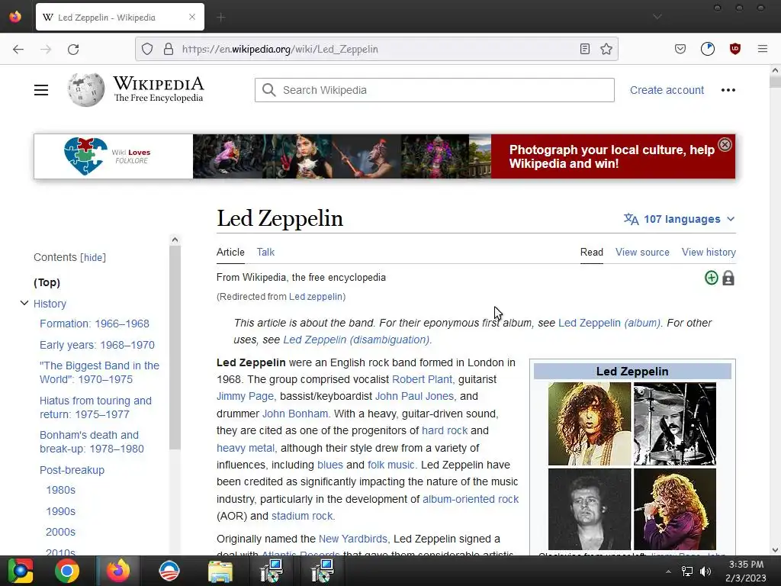Open Wikipedia main sidebar menu
781x586 pixels.
click(x=41, y=90)
